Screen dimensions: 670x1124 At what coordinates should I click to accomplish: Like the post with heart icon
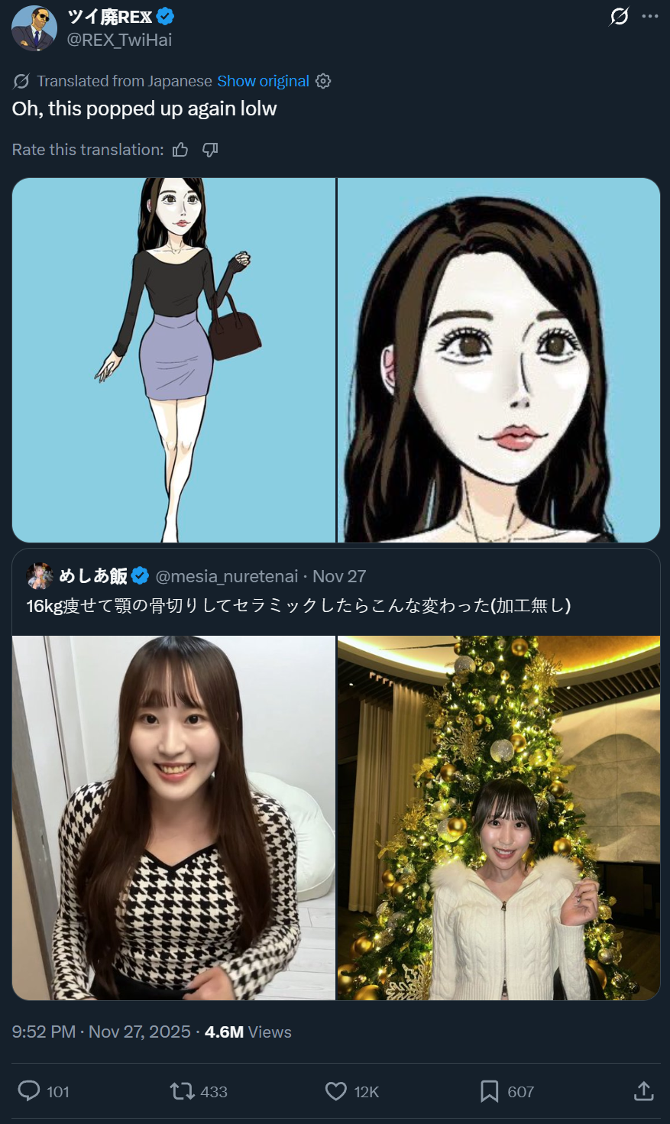(336, 1090)
